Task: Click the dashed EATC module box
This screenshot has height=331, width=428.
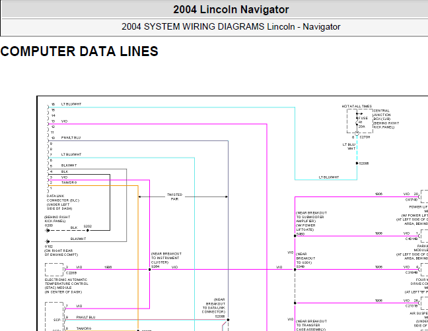Action: (54, 270)
